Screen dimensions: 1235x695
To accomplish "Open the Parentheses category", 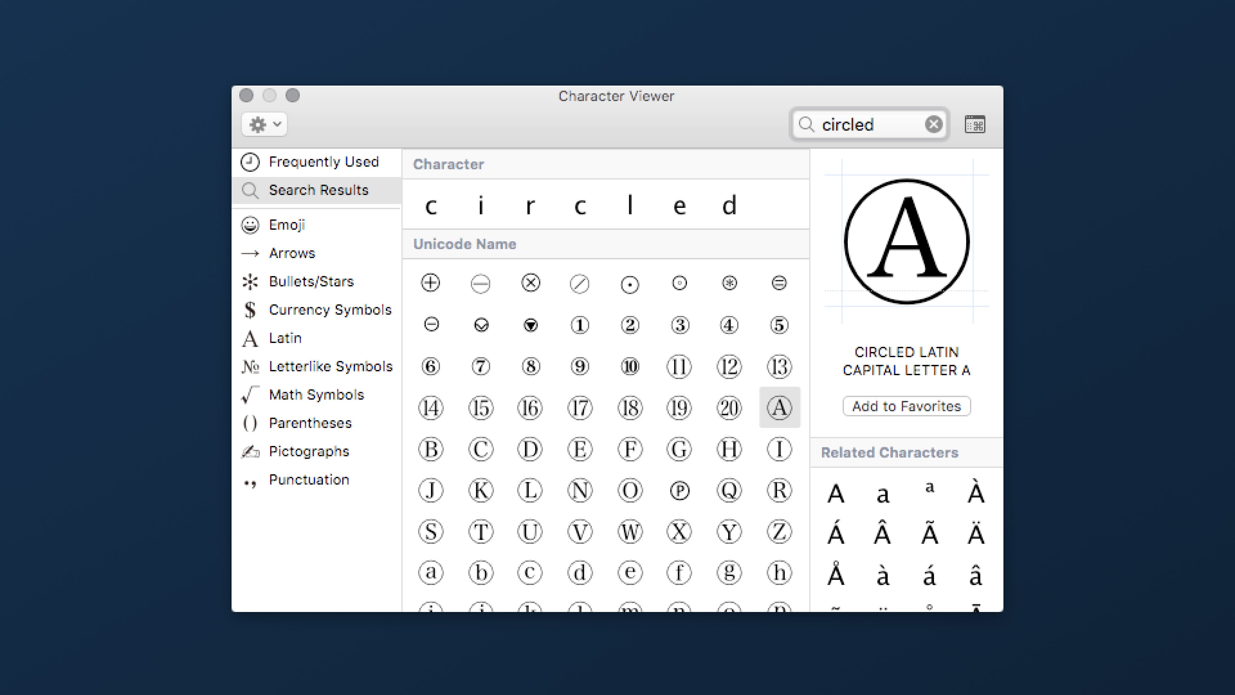I will pos(316,423).
